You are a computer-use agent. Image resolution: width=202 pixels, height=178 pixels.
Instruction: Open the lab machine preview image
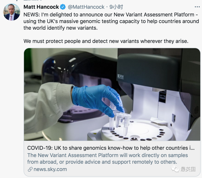(112, 94)
